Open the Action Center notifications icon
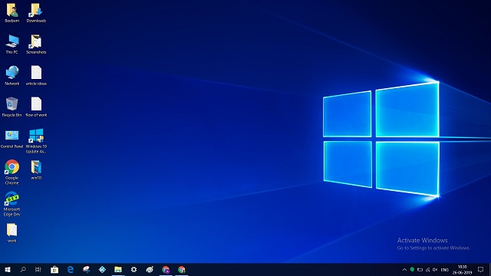491x276 pixels. pos(481,269)
